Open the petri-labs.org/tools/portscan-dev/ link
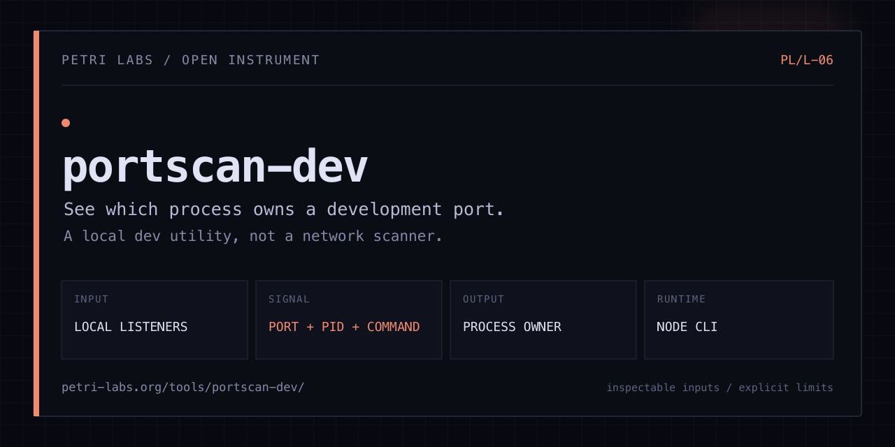The width and height of the screenshot is (895, 447). pyautogui.click(x=183, y=387)
